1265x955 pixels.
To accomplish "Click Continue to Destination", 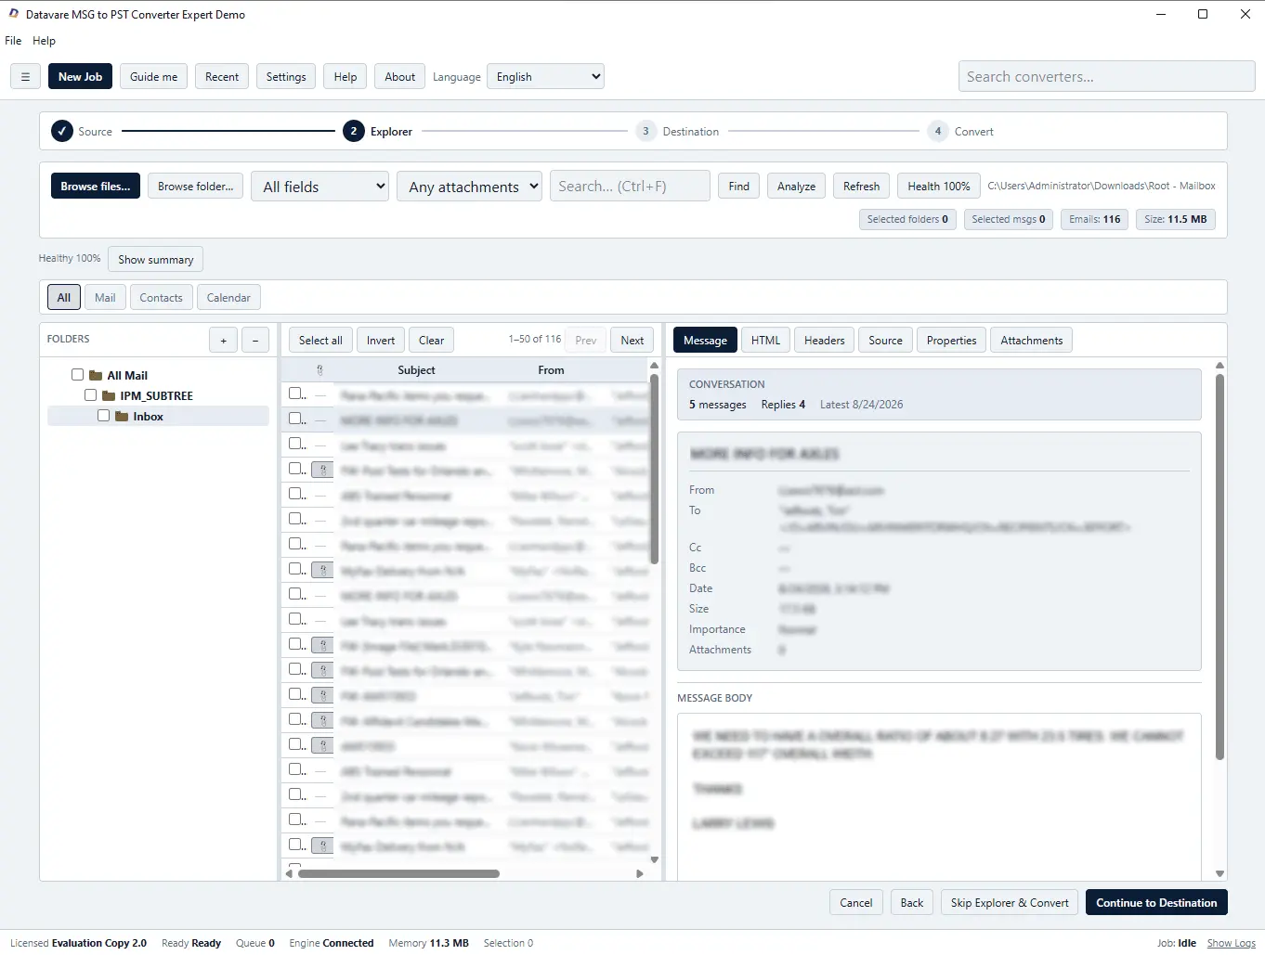I will [x=1156, y=903].
